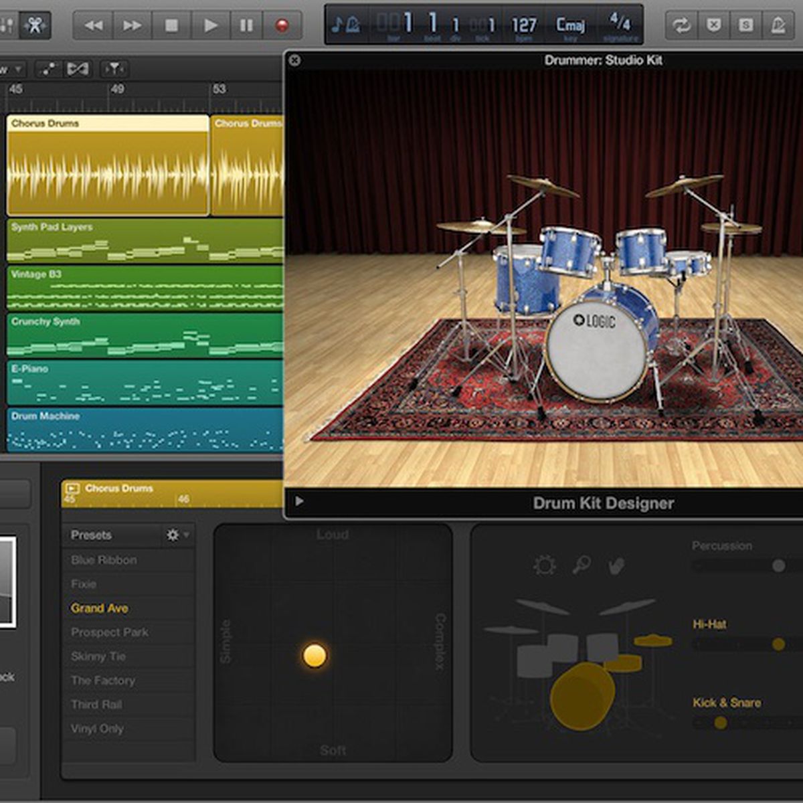Screen dimensions: 803x803
Task: Open LCD display mode note and metronome icon
Action: pos(346,25)
